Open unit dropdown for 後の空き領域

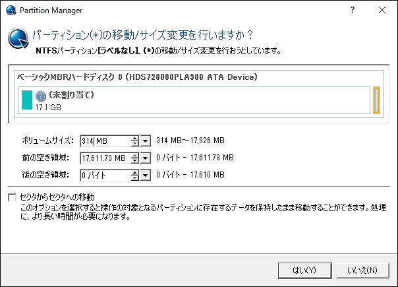(x=146, y=175)
